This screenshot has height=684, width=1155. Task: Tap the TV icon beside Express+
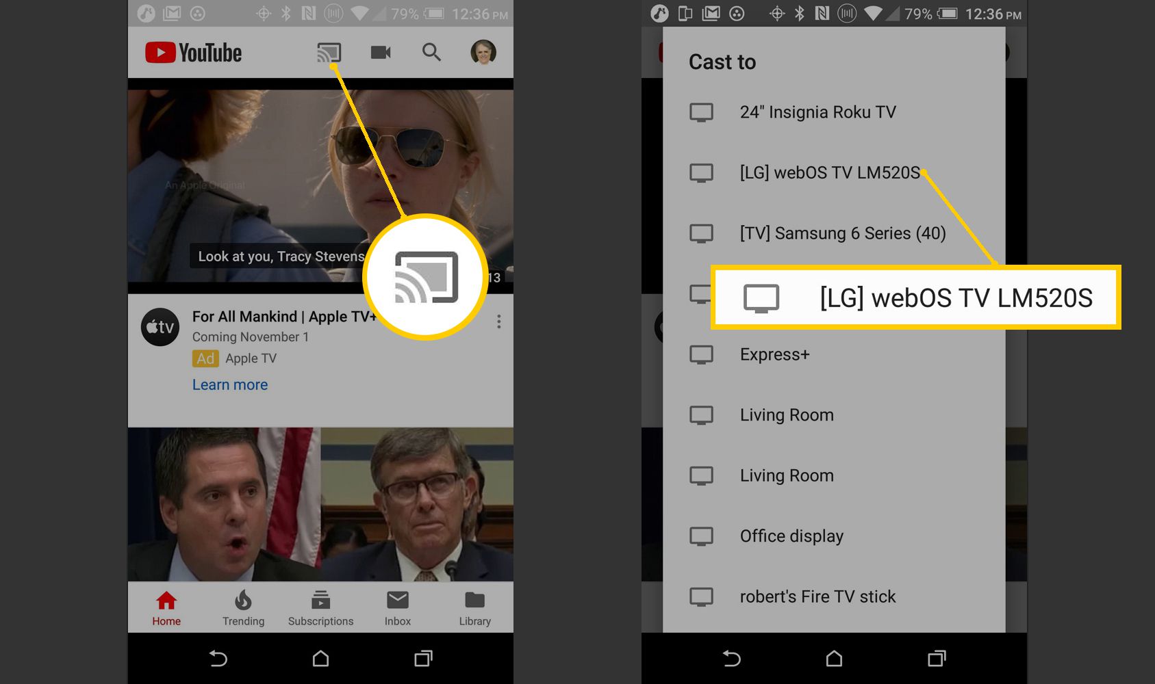click(701, 354)
